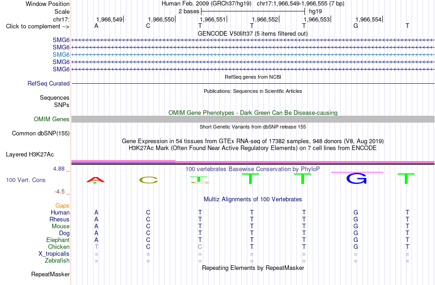This screenshot has height=285, width=435.
Task: Click Multiz Alignments of 100 Vertebrates title
Action: coord(253,199)
